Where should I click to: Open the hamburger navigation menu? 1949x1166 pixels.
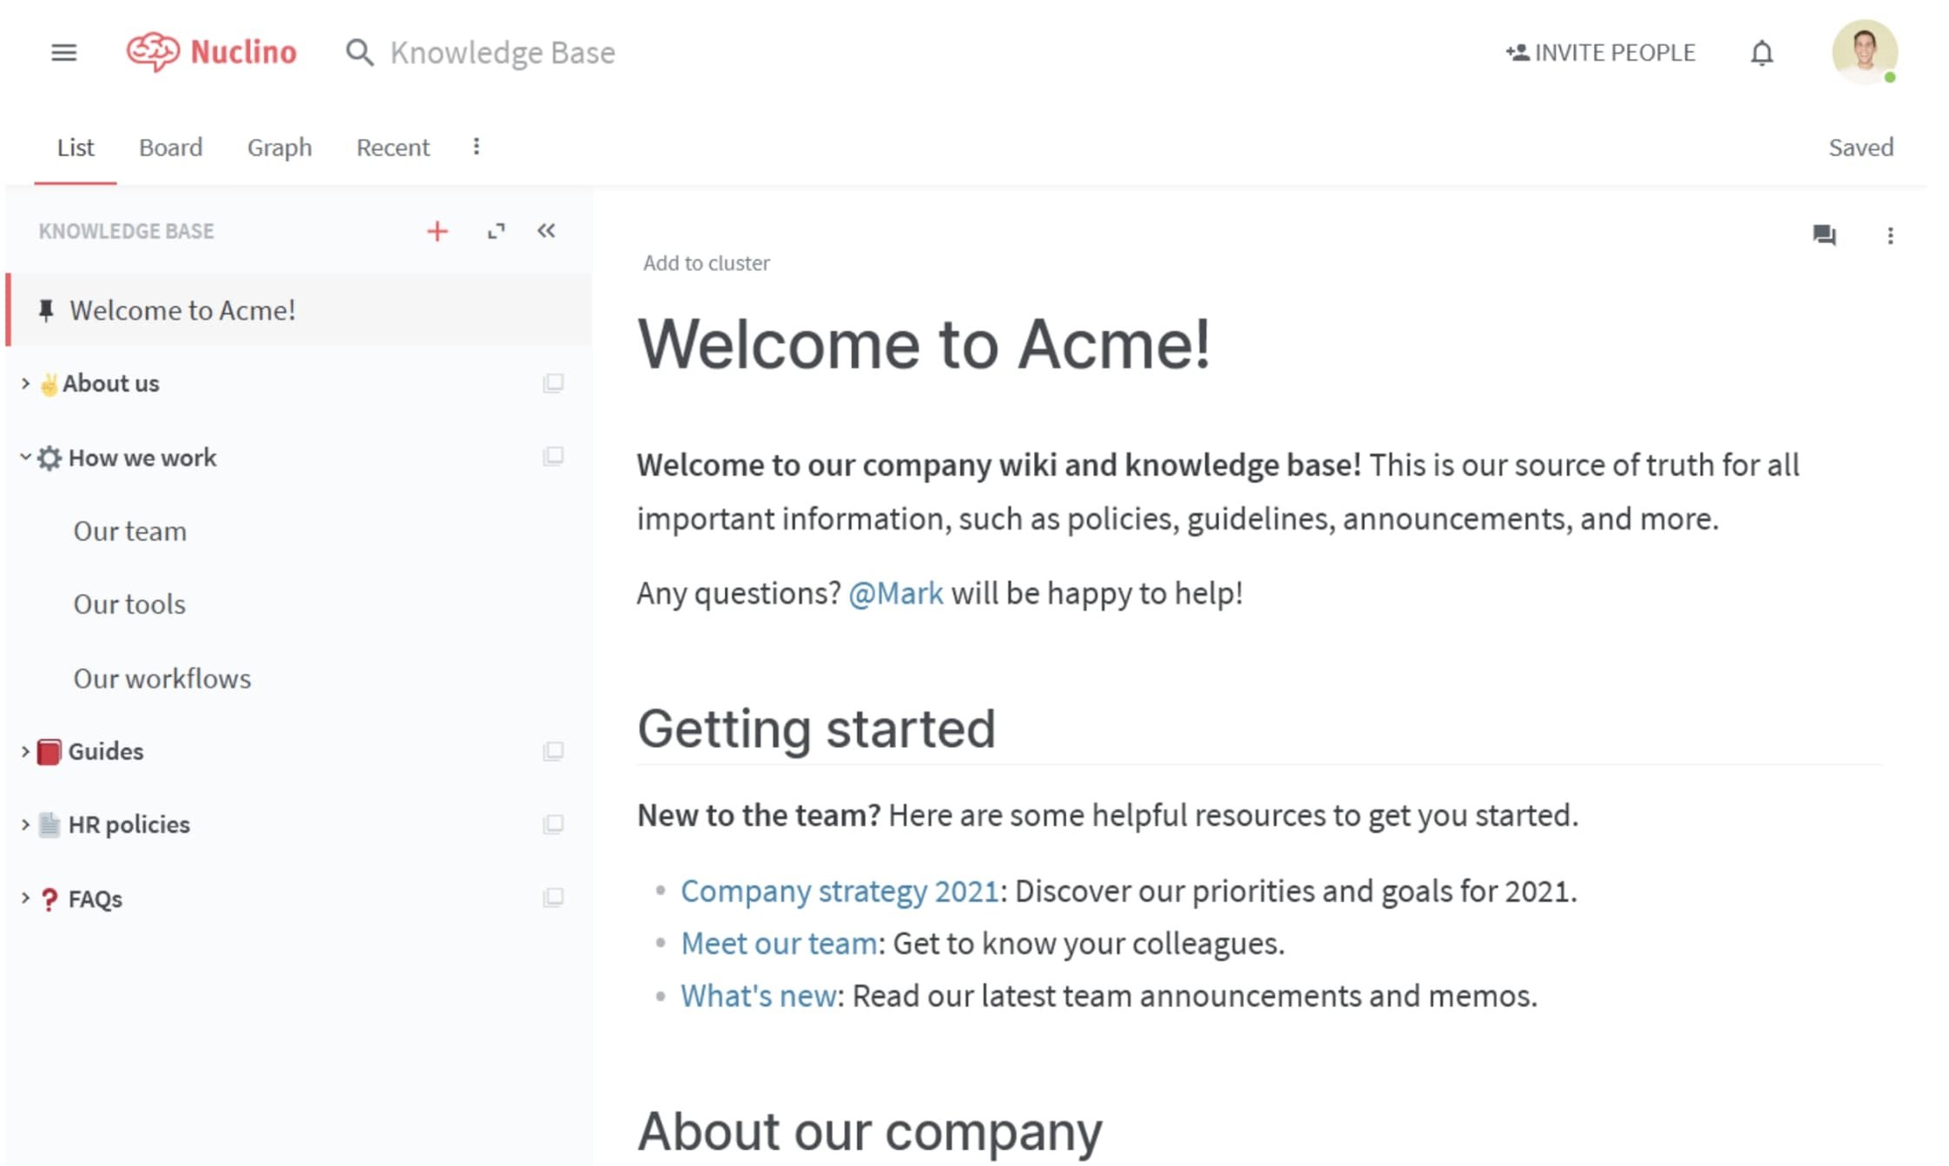[63, 53]
